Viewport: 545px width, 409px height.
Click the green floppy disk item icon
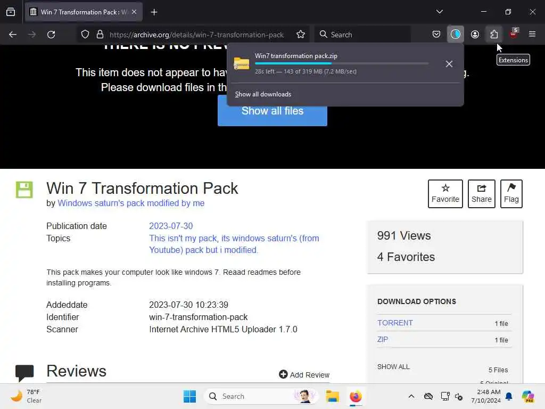(x=24, y=190)
